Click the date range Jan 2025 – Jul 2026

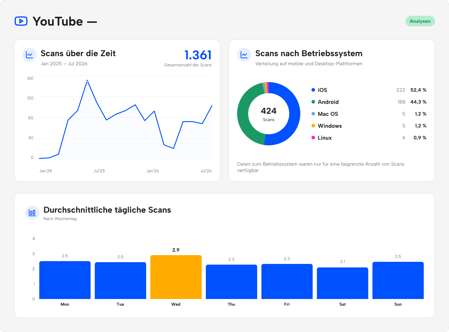tap(64, 64)
